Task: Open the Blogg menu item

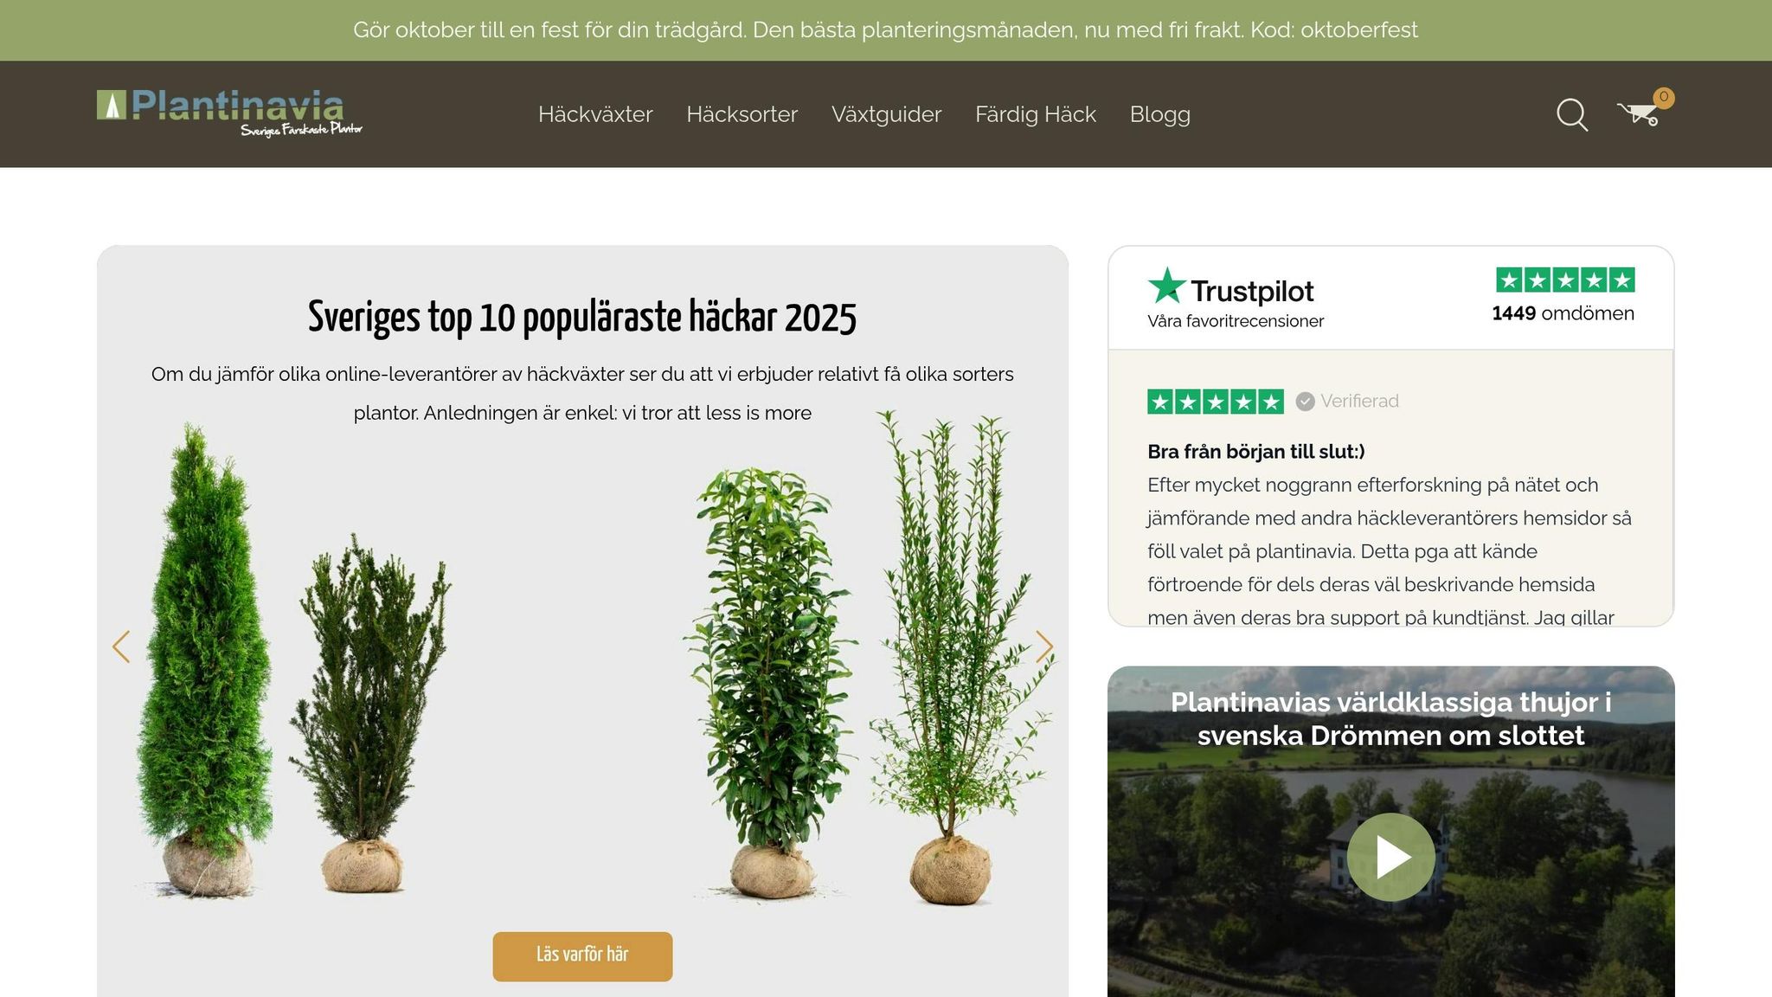Action: point(1159,114)
